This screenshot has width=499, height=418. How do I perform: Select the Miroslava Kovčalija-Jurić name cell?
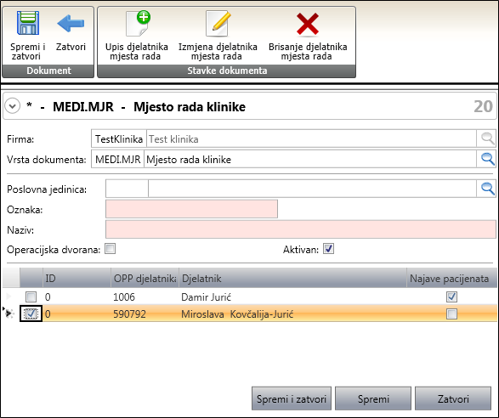(x=292, y=314)
